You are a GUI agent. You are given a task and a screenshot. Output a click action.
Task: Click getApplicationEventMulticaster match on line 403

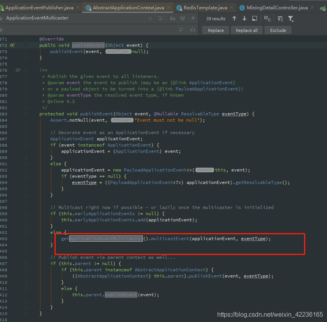coord(106,239)
